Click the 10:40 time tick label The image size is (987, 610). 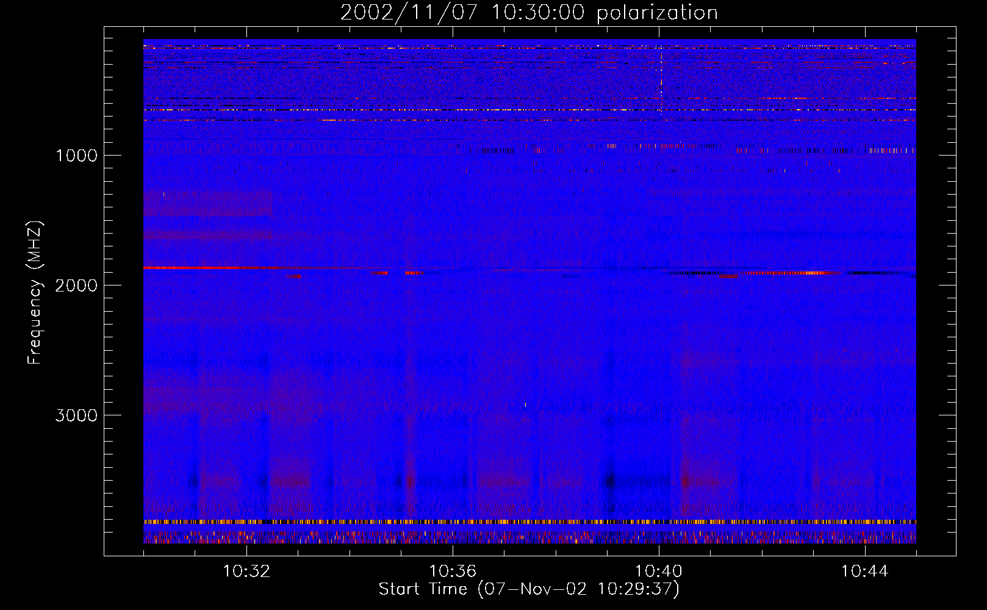659,572
